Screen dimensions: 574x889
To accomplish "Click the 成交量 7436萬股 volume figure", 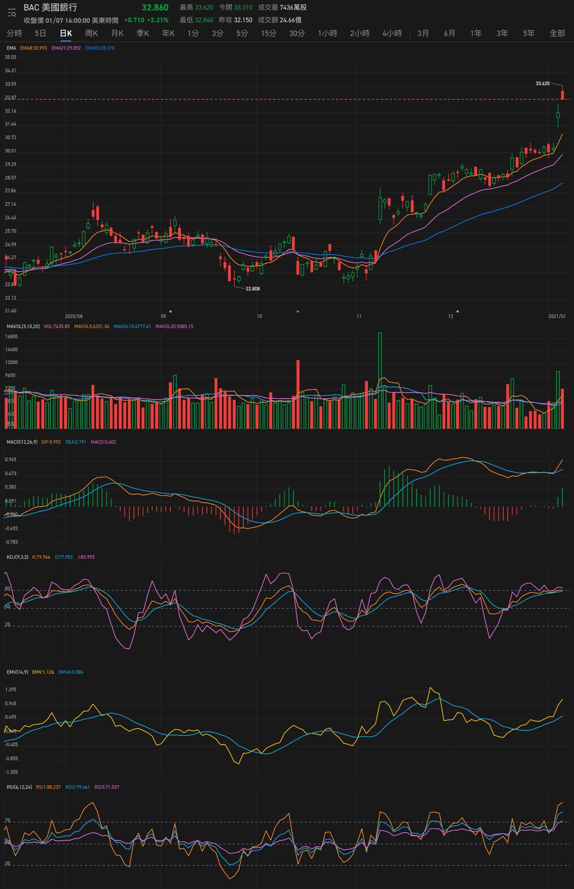I will coord(282,7).
